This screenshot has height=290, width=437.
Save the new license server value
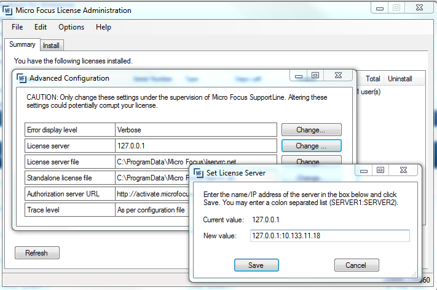tap(256, 265)
